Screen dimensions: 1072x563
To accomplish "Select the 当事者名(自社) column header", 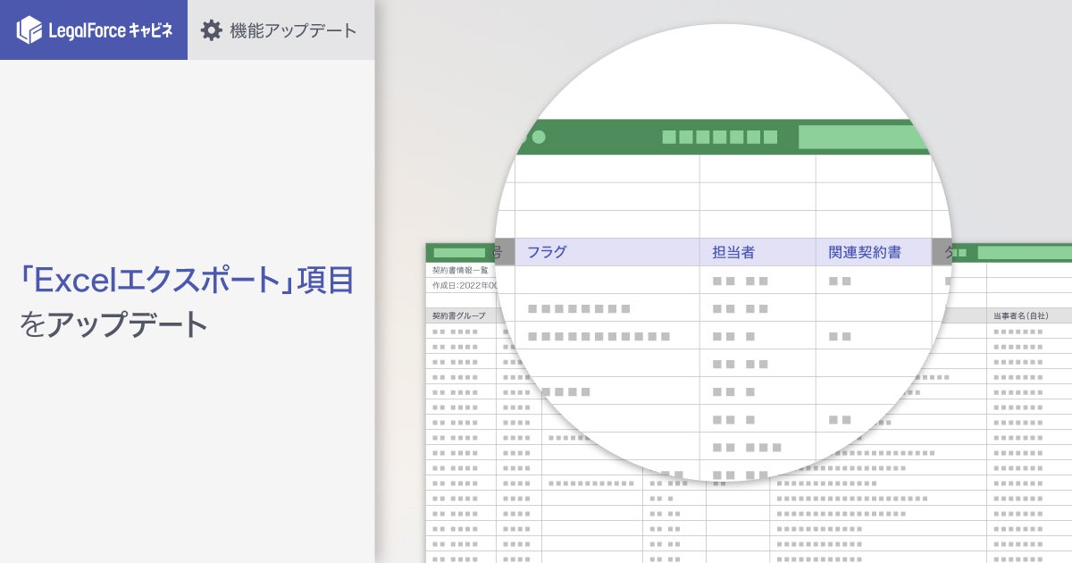I will (x=1029, y=315).
